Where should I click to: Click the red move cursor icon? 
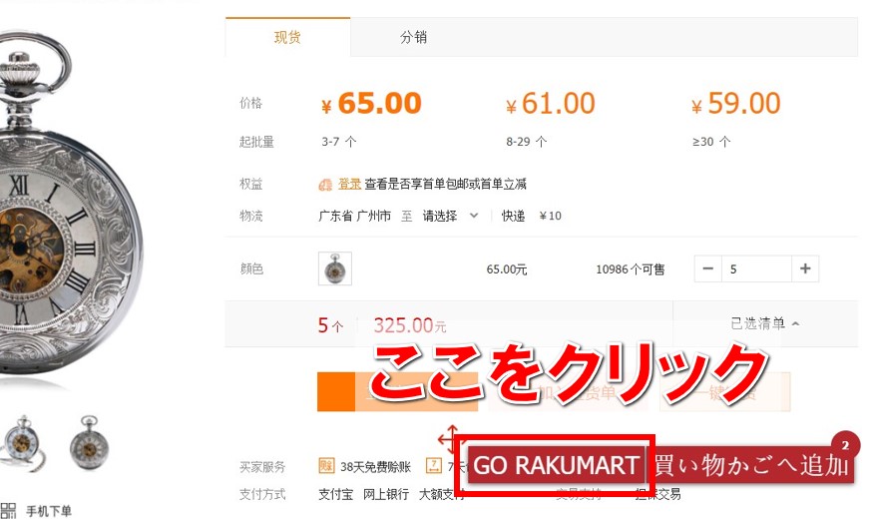(450, 439)
